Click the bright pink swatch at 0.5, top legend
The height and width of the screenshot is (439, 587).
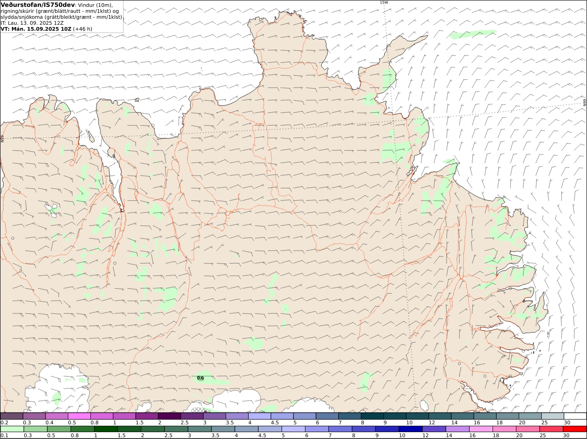[x=79, y=416]
